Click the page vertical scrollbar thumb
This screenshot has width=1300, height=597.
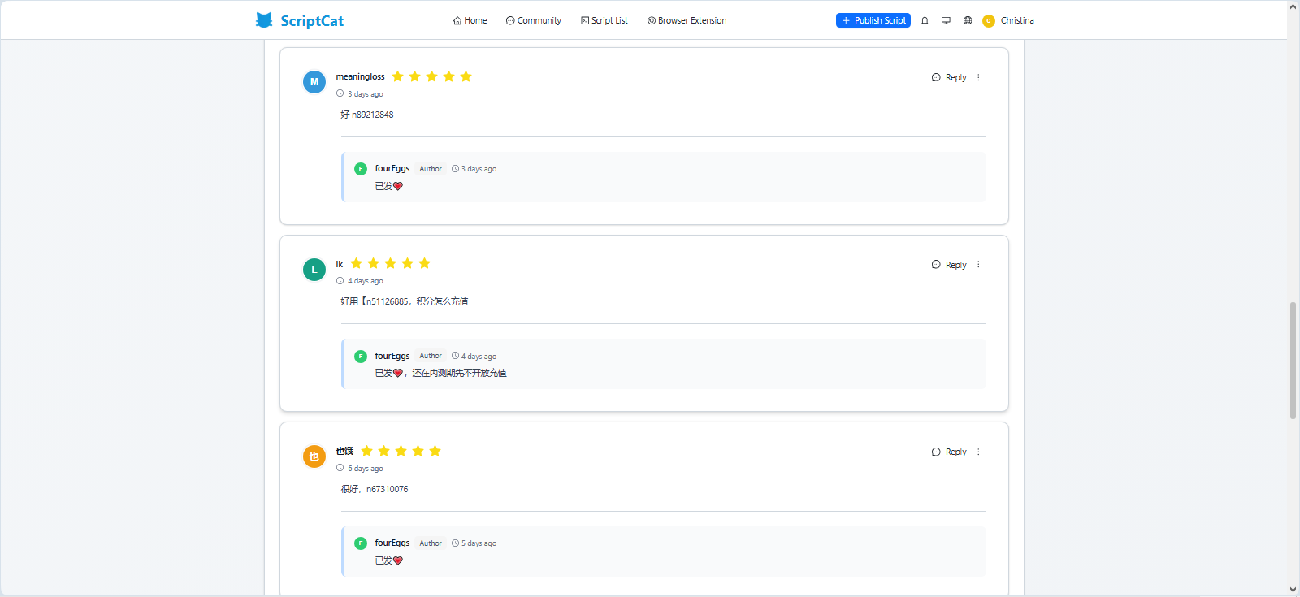click(1293, 360)
